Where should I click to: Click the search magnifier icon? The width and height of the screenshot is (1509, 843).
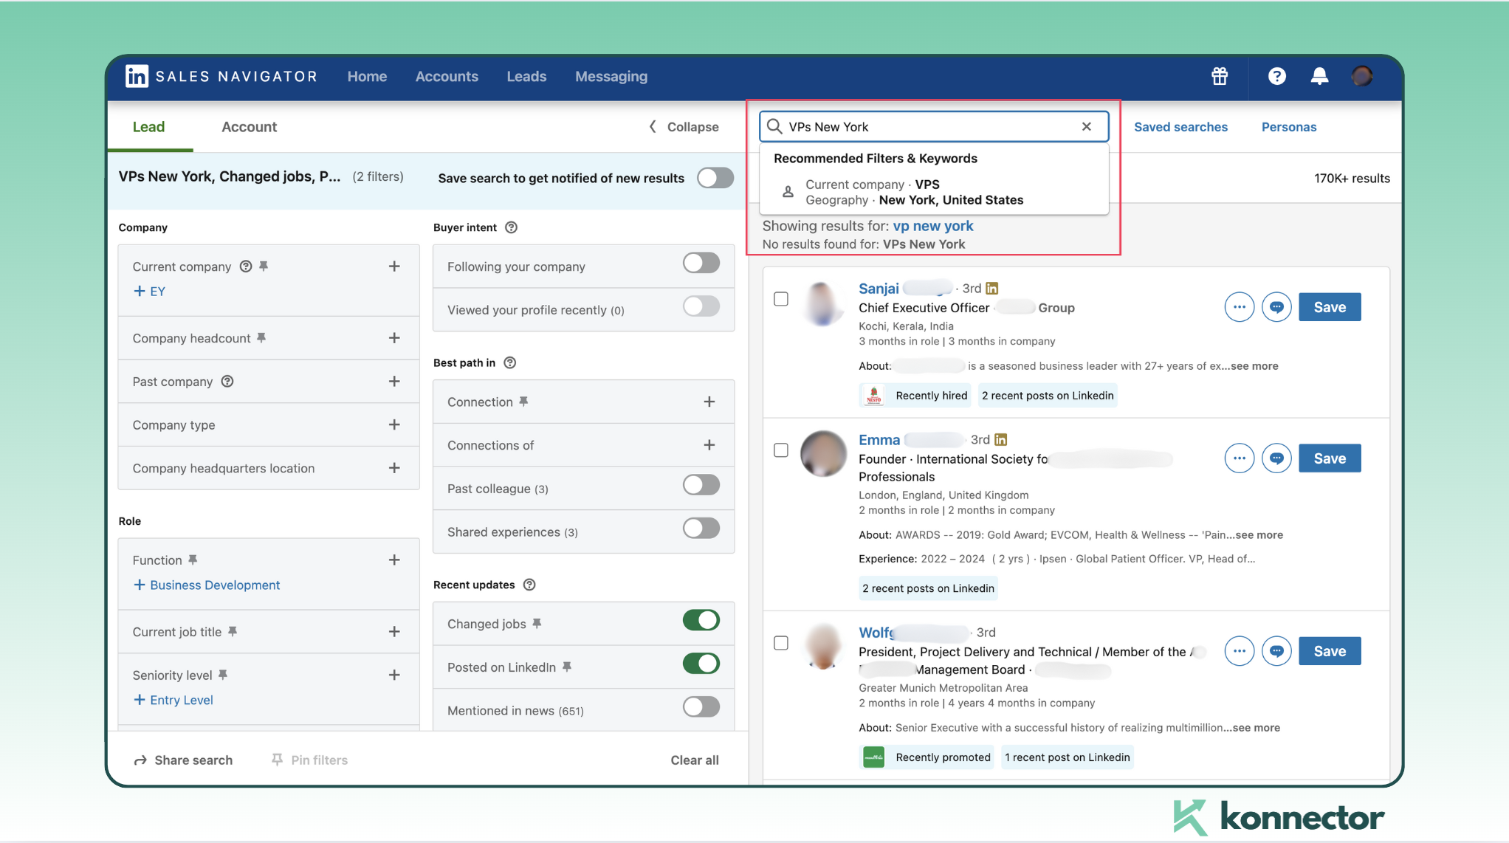(774, 126)
